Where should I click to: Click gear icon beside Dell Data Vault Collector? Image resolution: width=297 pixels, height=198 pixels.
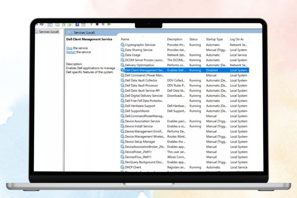(123, 80)
